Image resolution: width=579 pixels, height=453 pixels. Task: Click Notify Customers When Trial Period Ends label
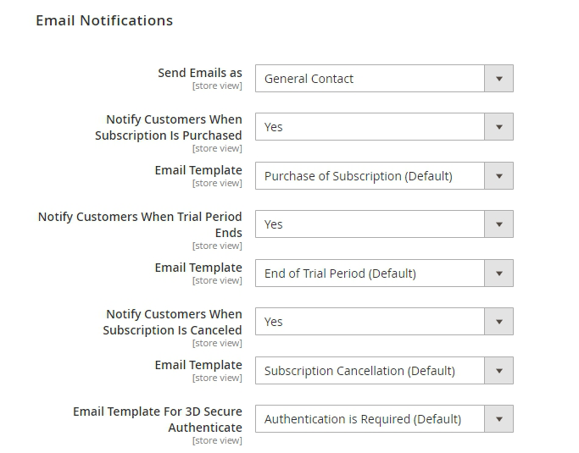pos(141,224)
